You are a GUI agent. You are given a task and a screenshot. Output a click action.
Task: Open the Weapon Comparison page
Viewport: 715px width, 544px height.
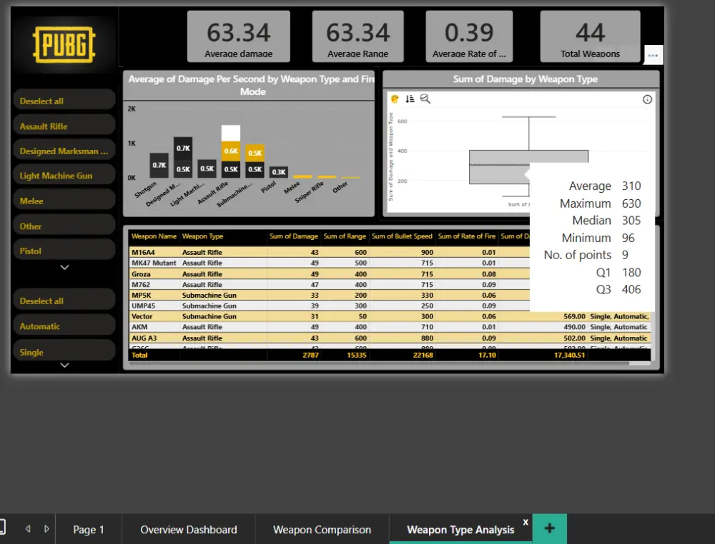(321, 529)
